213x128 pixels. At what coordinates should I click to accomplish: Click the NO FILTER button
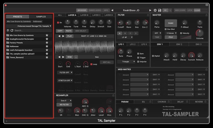click(64, 105)
